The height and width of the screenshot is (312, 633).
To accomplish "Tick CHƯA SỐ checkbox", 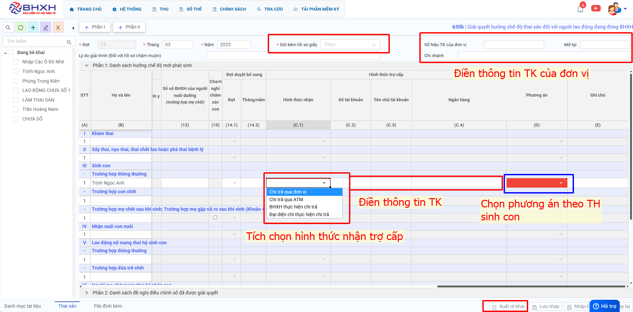I will 16,119.
